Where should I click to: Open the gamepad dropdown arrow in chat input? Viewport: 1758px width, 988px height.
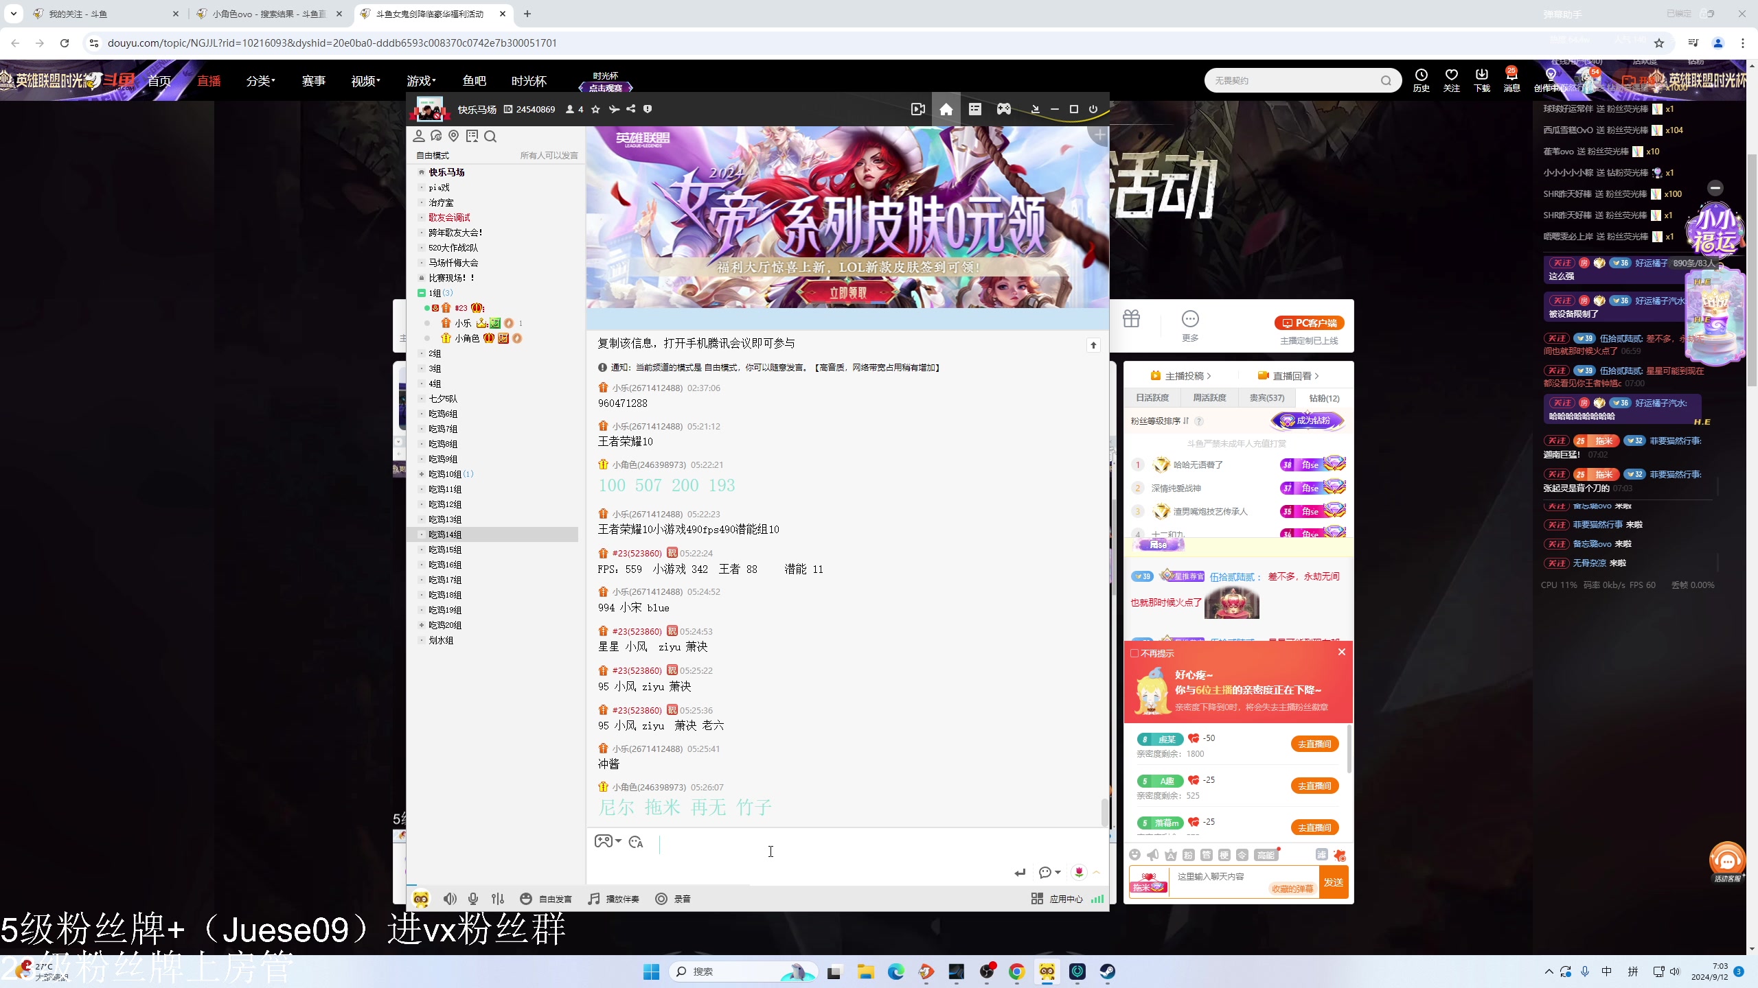point(619,841)
